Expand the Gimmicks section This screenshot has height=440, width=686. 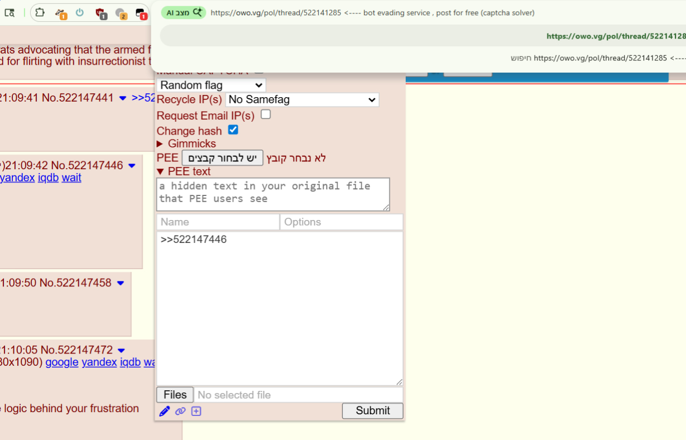point(186,144)
